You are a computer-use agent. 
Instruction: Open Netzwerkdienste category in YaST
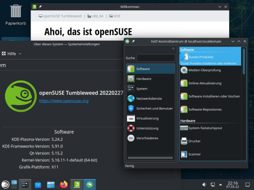coord(151,99)
